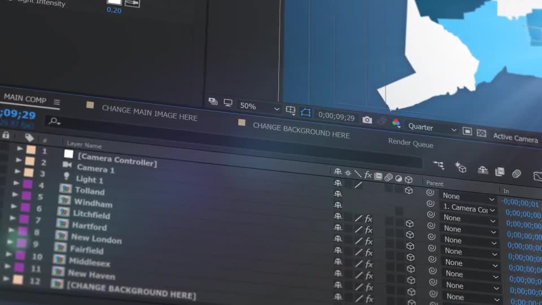Toggle fx switch for Hartford layer

point(369,252)
